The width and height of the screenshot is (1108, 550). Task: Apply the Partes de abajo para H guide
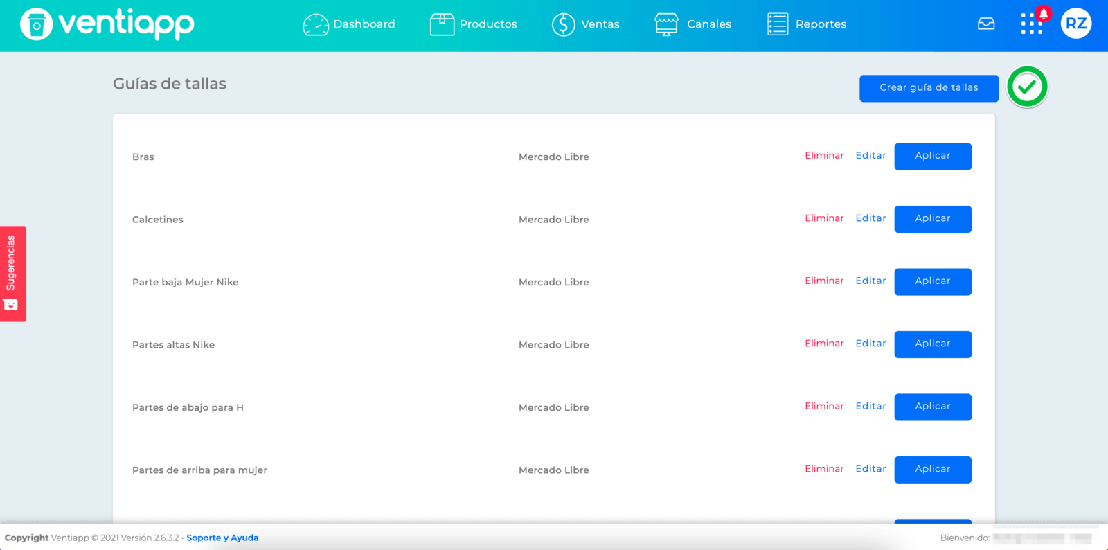click(x=933, y=407)
